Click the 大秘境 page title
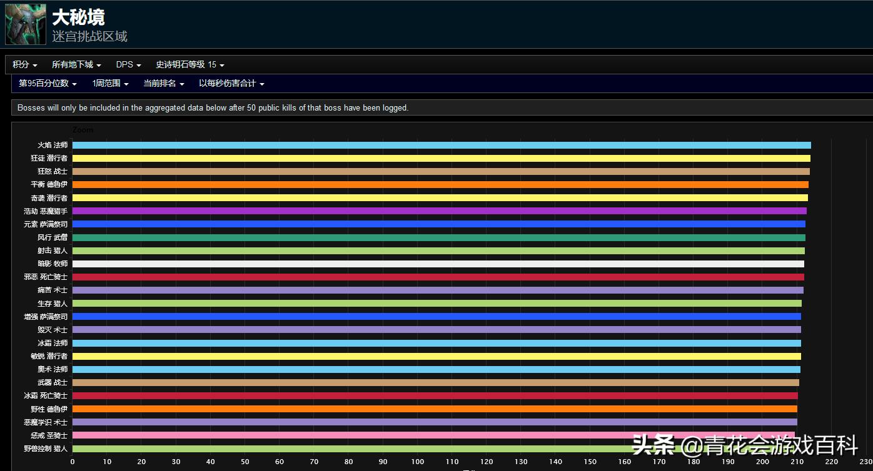 pyautogui.click(x=78, y=17)
